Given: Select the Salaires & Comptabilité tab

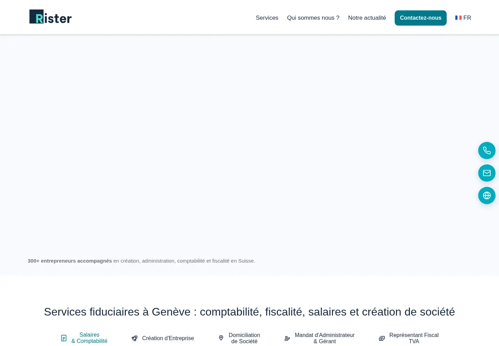Looking at the screenshot, I should coord(84,338).
